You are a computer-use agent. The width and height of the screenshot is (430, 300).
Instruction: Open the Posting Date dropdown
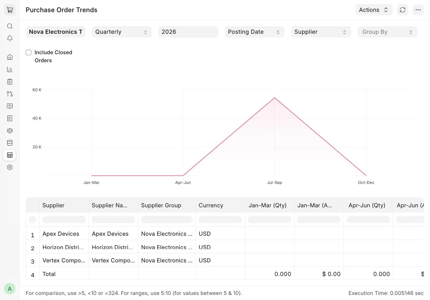[254, 32]
